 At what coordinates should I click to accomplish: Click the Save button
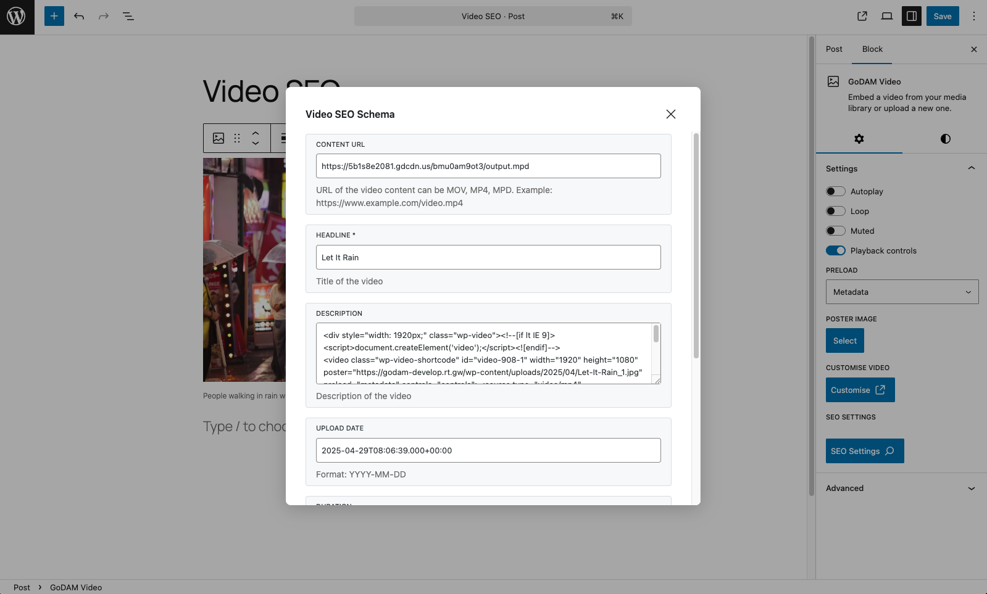click(943, 17)
